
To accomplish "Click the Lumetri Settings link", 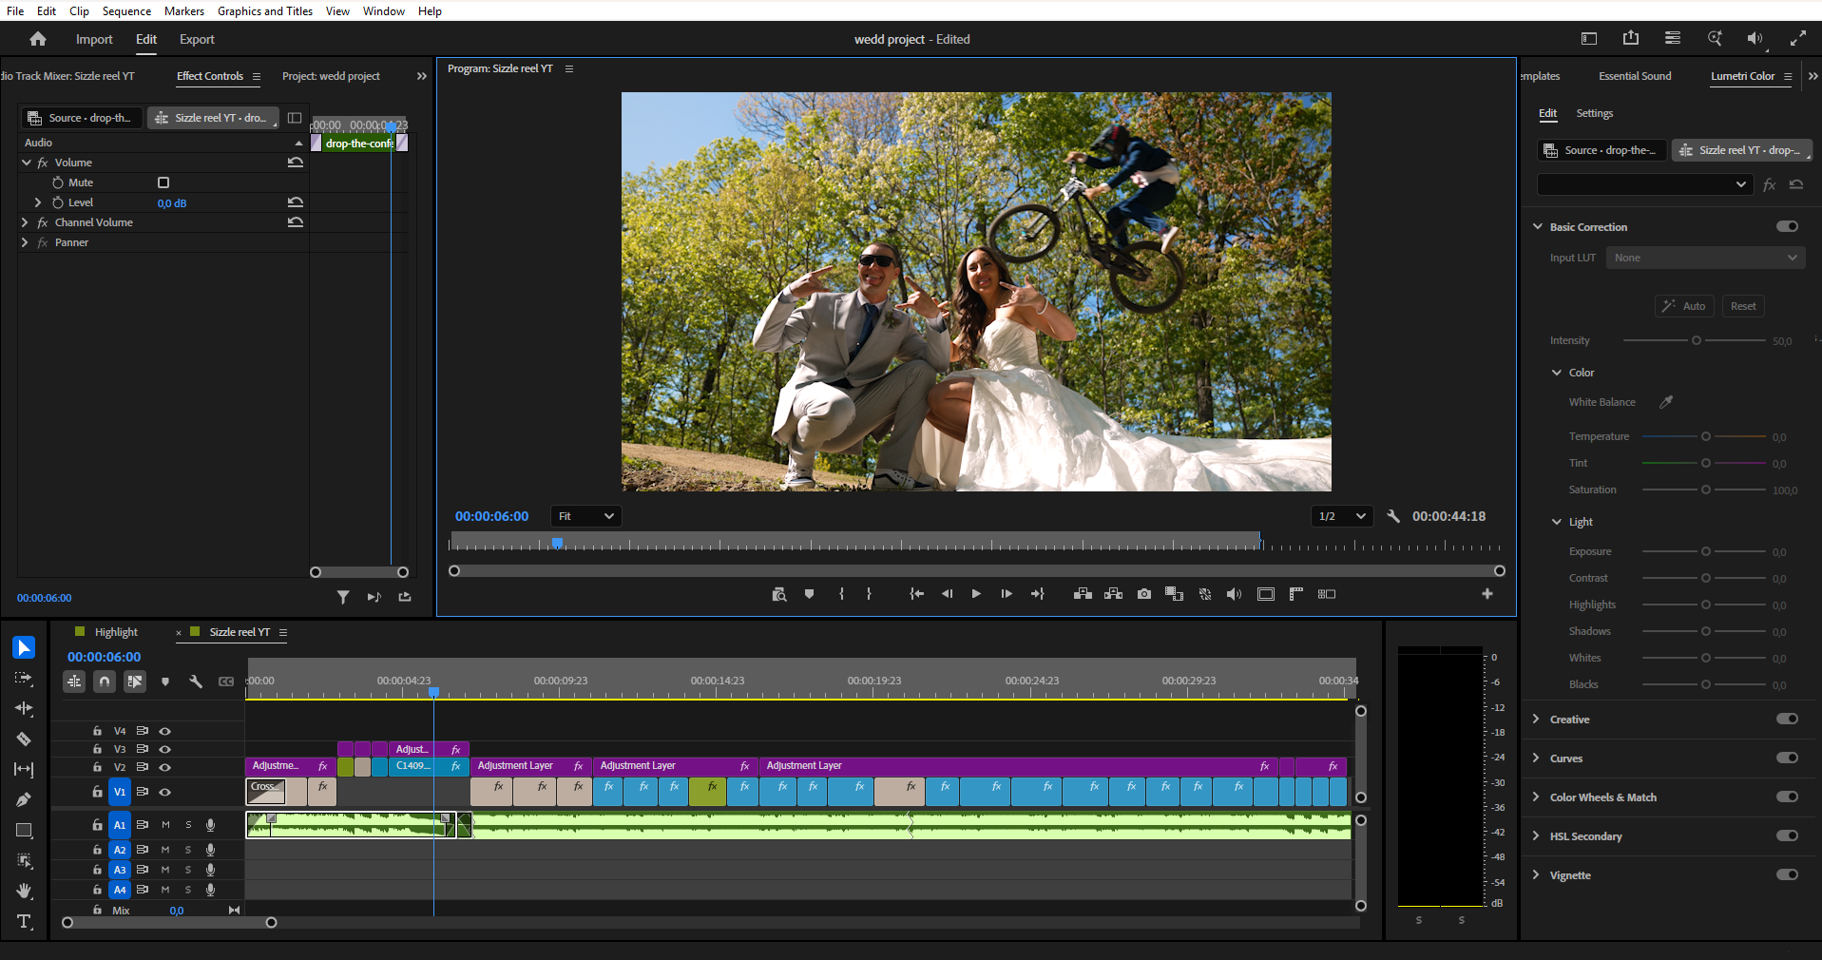I will (x=1595, y=113).
